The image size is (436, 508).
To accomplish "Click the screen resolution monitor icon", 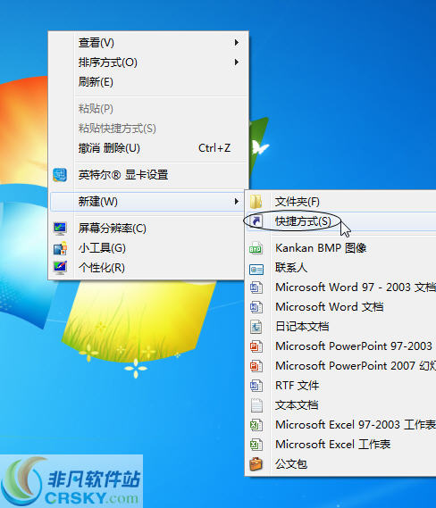I will (60, 229).
